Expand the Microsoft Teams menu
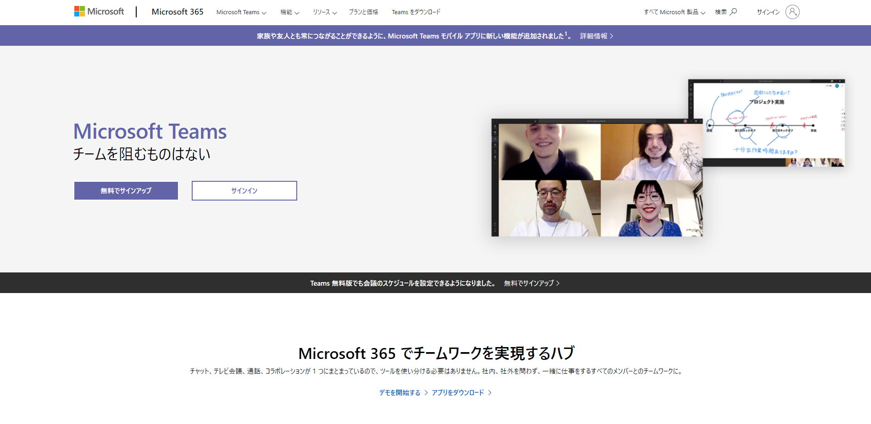871x424 pixels. coord(241,12)
